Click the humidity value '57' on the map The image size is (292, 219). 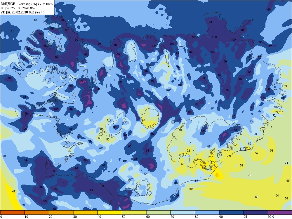pos(281,112)
